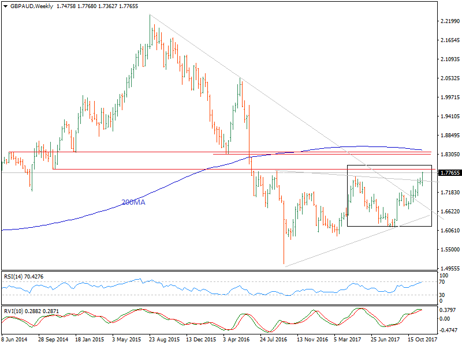Click the RVI -0.4747 scale label
This screenshot has width=462, height=346.
point(446,330)
